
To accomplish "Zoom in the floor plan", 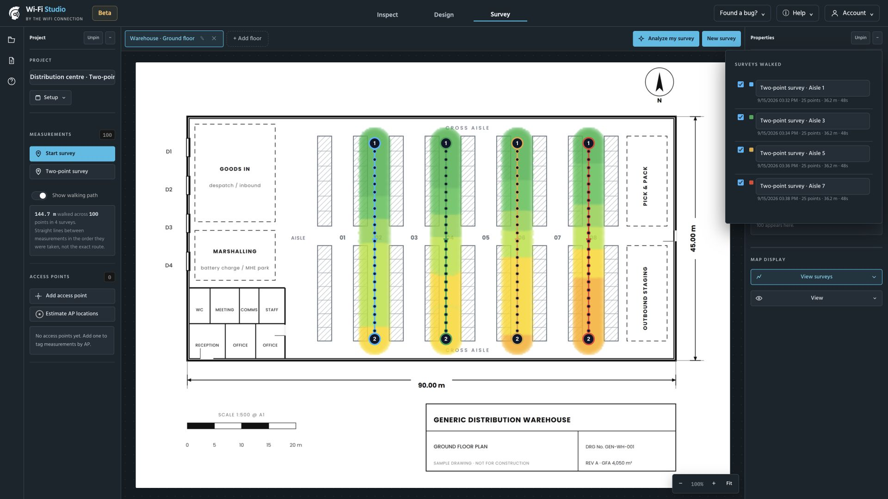I will click(714, 483).
